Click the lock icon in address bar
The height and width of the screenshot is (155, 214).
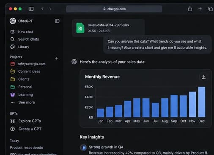[104, 9]
